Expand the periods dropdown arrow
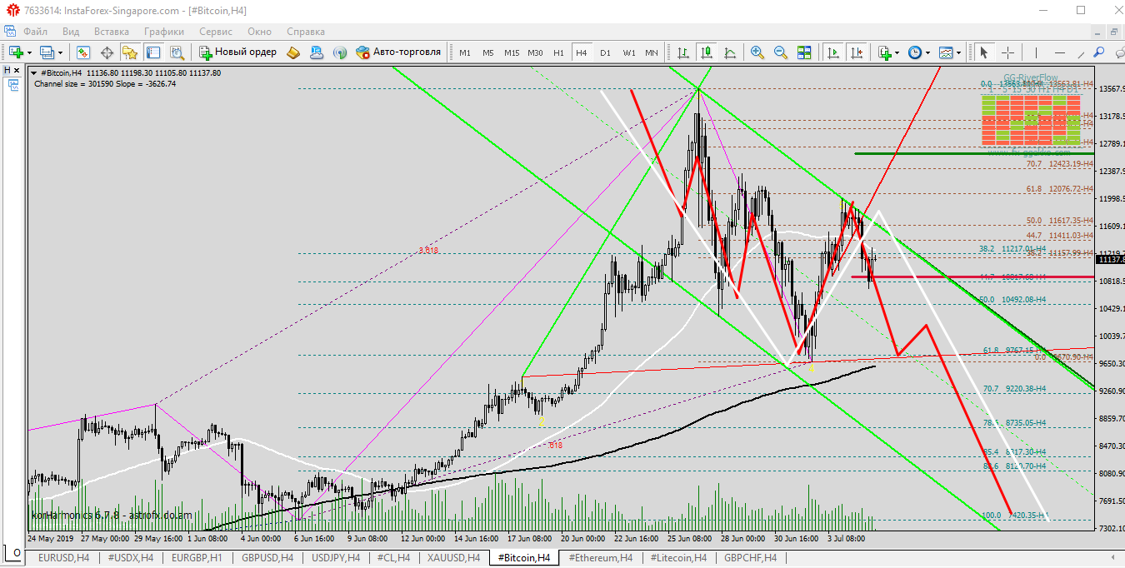This screenshot has width=1125, height=568. [927, 52]
